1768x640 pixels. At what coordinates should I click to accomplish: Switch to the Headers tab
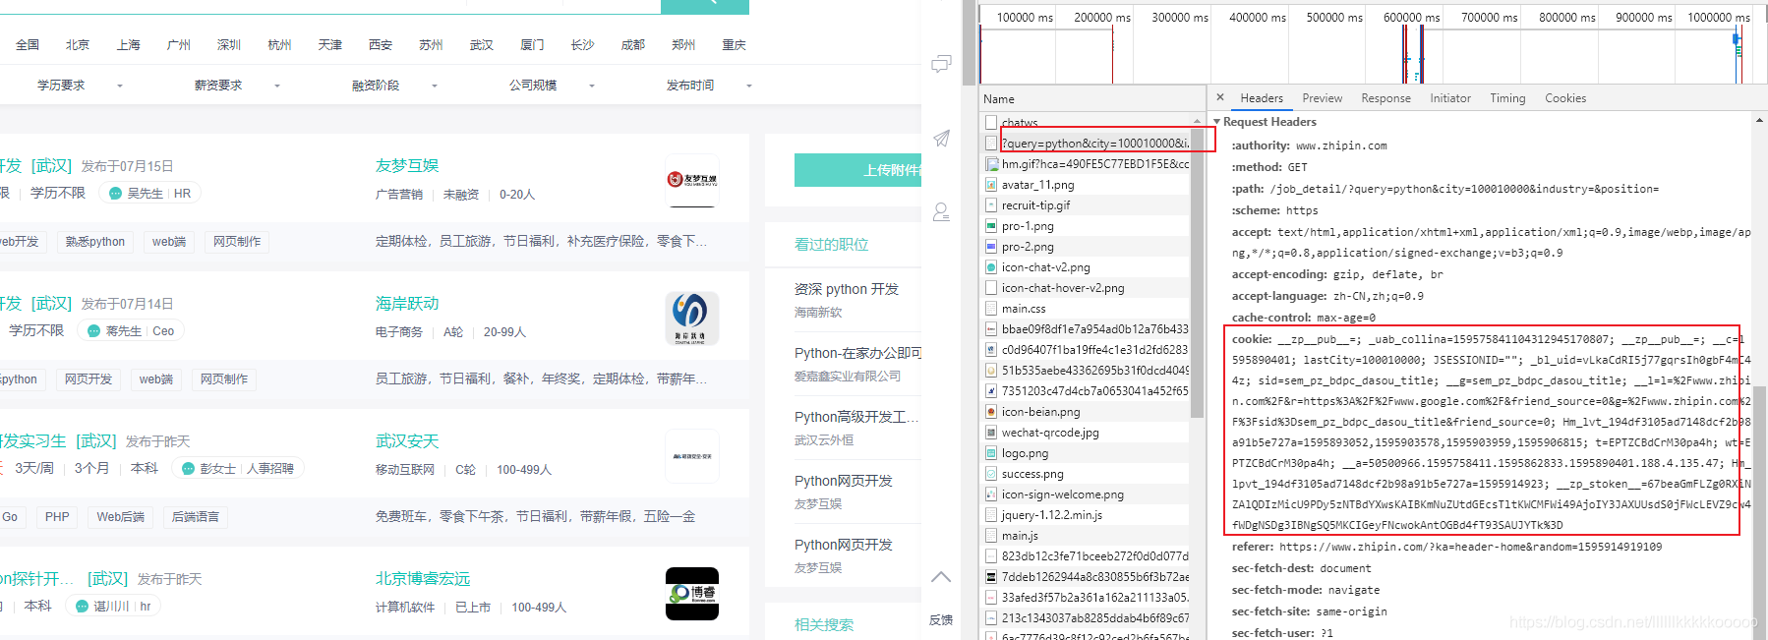click(1262, 98)
